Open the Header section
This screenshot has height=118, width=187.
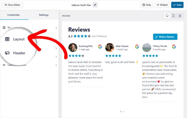[19, 53]
